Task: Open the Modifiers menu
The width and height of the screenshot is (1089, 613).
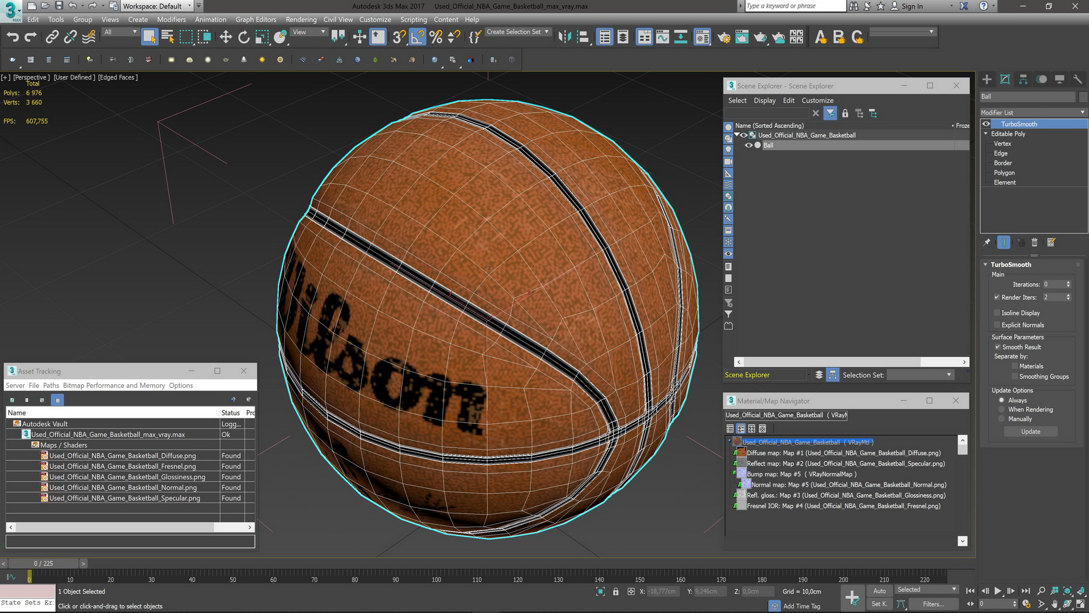Action: point(171,19)
